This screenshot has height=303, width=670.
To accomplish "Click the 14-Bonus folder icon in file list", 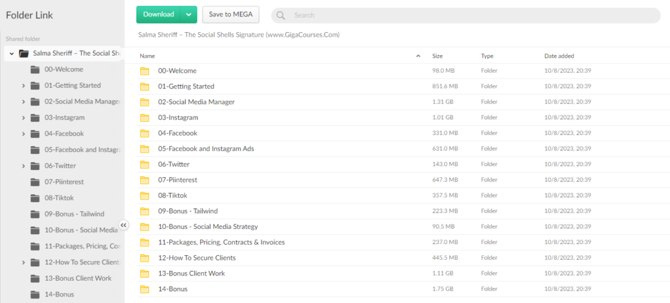I will coord(145,289).
